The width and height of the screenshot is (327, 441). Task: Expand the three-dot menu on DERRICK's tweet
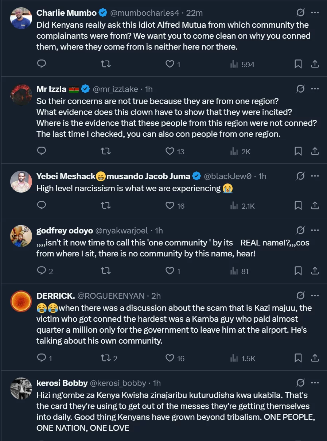click(315, 295)
